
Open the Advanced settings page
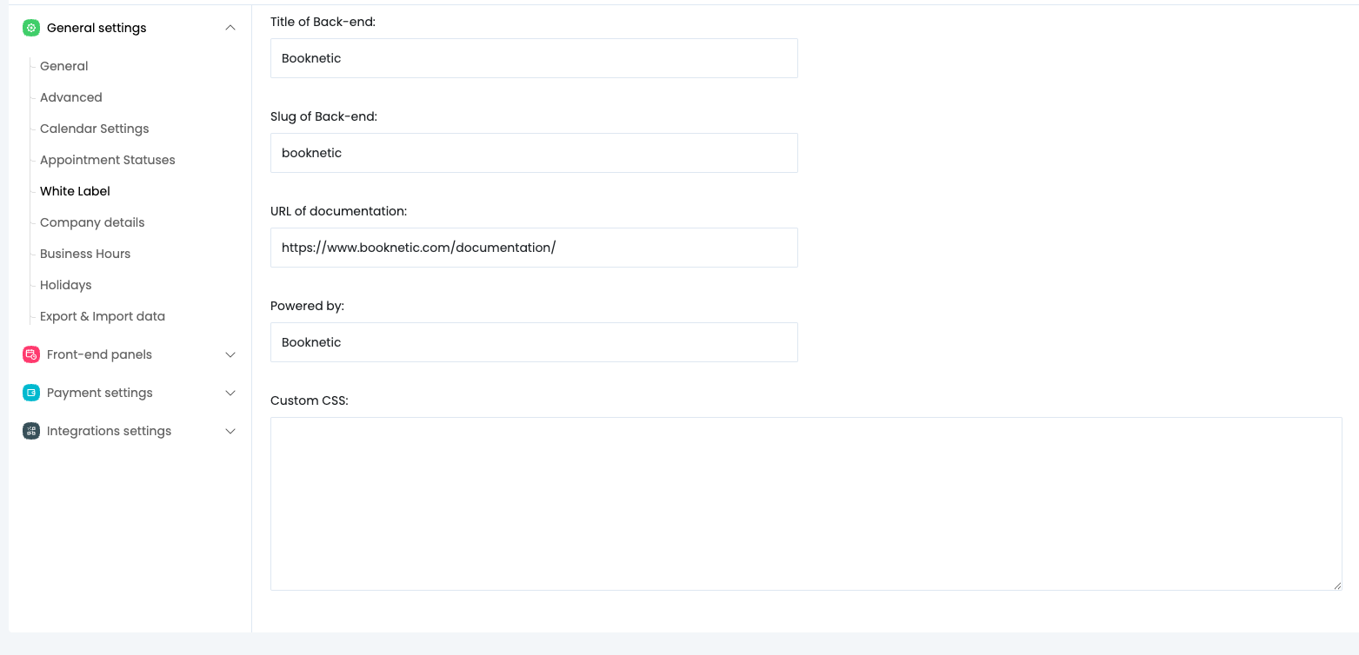71,97
